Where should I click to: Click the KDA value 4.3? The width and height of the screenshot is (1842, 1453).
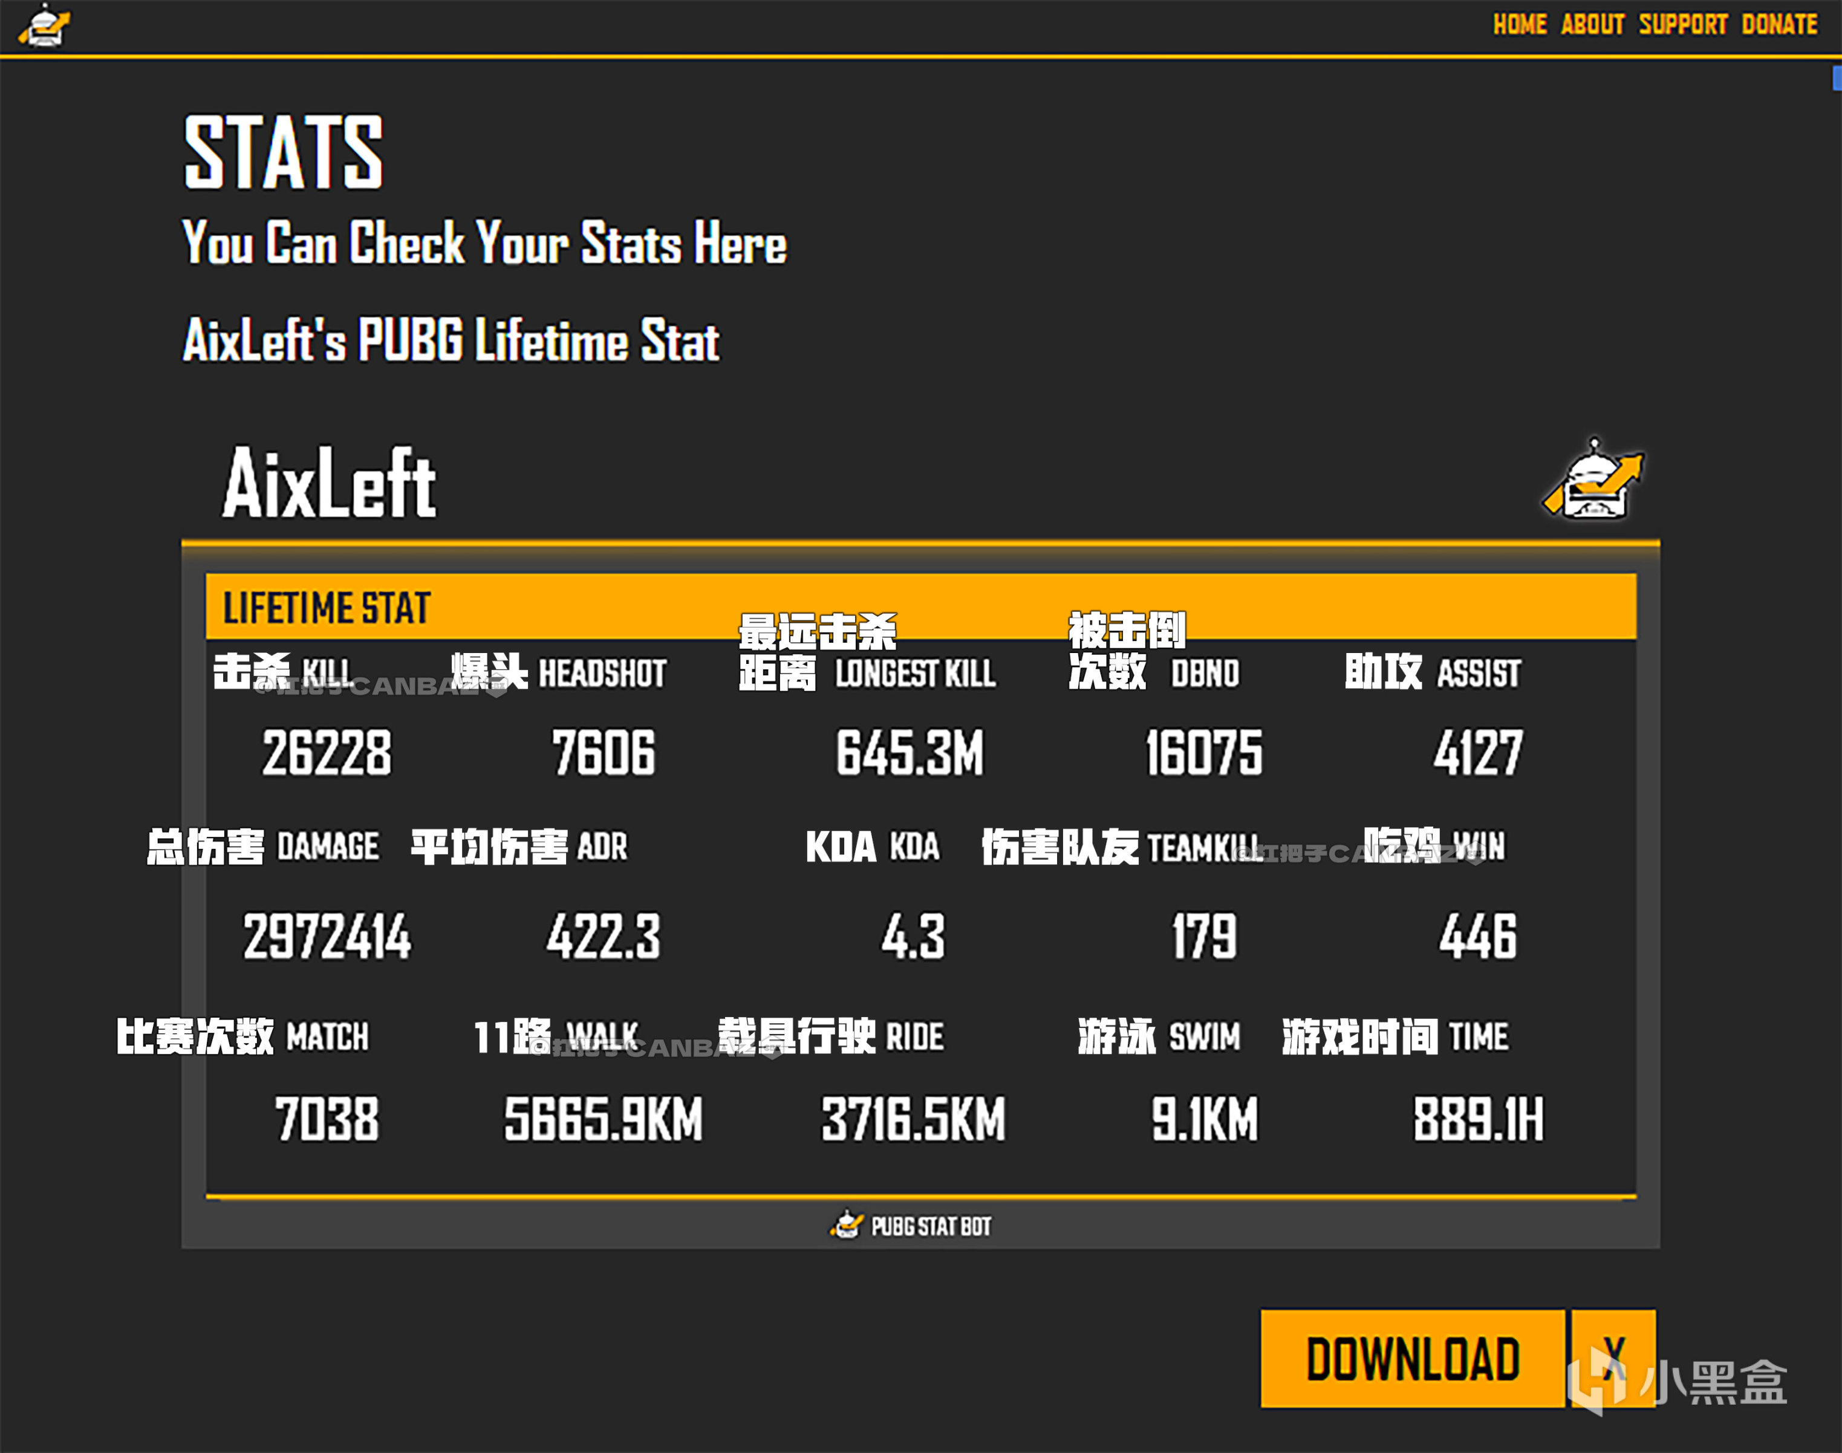click(913, 937)
